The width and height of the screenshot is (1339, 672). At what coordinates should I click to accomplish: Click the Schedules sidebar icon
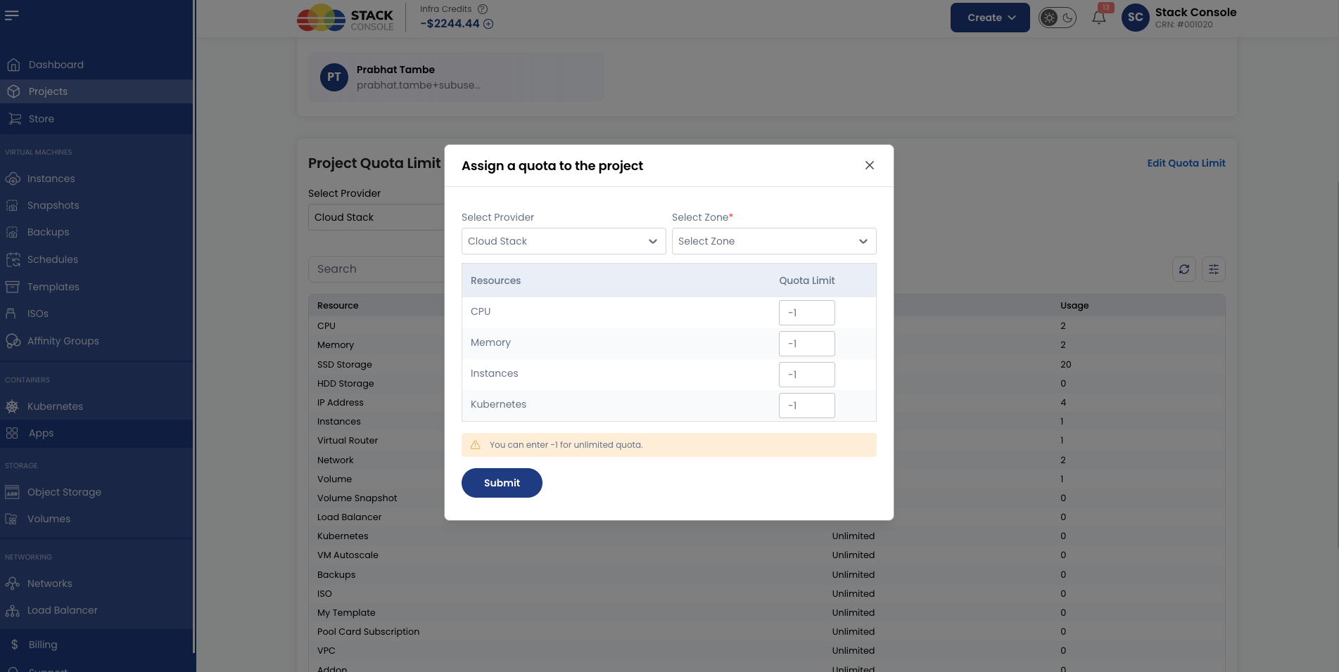13,259
